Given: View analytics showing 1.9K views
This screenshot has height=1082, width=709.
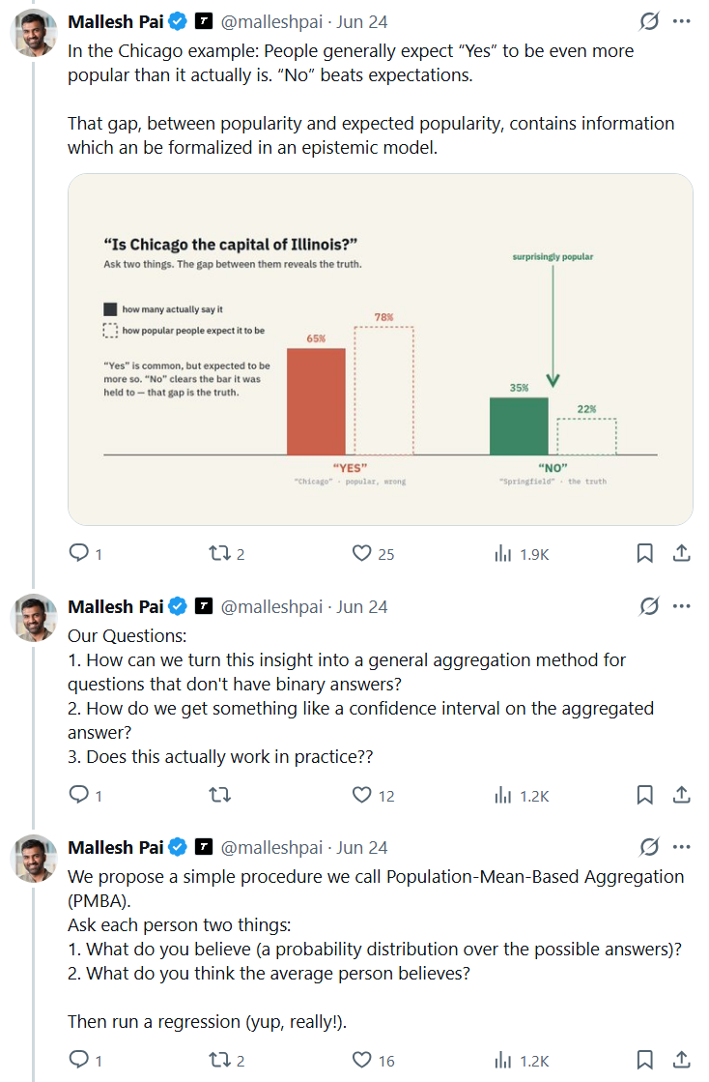Looking at the screenshot, I should [x=522, y=553].
